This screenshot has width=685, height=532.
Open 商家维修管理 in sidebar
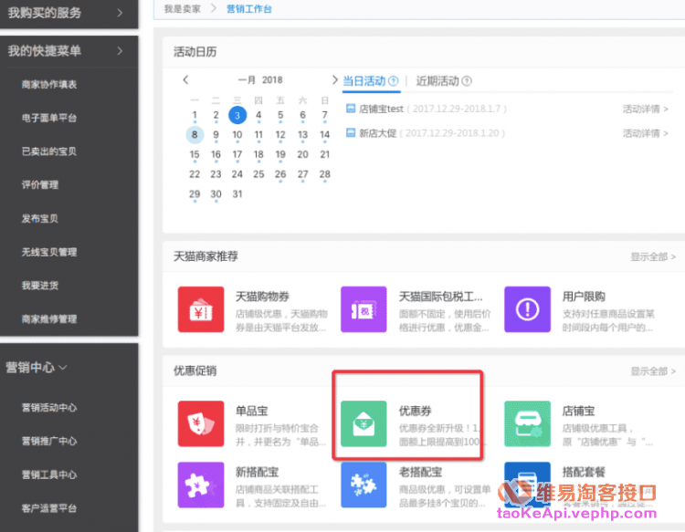[x=49, y=319]
